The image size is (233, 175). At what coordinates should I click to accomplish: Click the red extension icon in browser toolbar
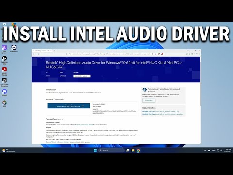(162, 54)
